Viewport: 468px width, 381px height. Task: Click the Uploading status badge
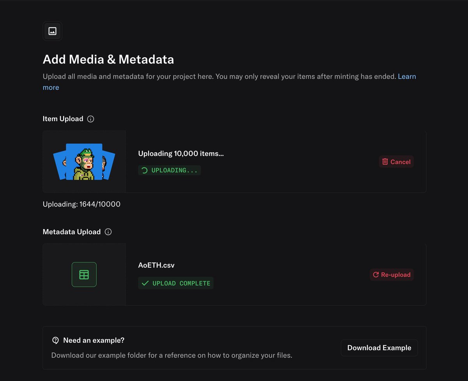click(x=169, y=170)
